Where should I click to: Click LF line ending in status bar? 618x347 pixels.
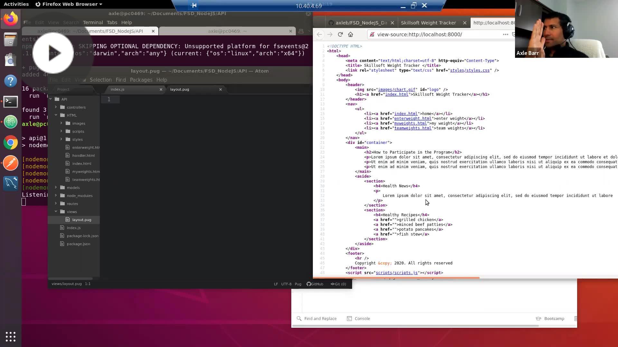[276, 284]
